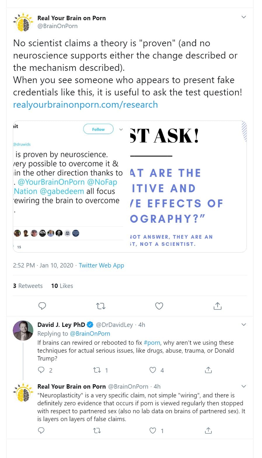The width and height of the screenshot is (262, 458).
Task: Reply to the main tweet
Action: (x=42, y=306)
